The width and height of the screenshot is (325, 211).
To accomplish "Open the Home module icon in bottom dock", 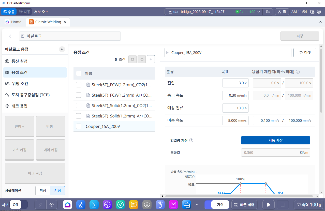I will pyautogui.click(x=68, y=205).
